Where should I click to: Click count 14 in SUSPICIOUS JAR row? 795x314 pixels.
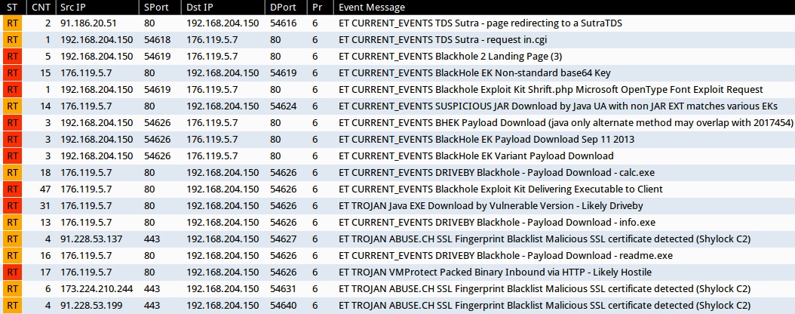[45, 106]
